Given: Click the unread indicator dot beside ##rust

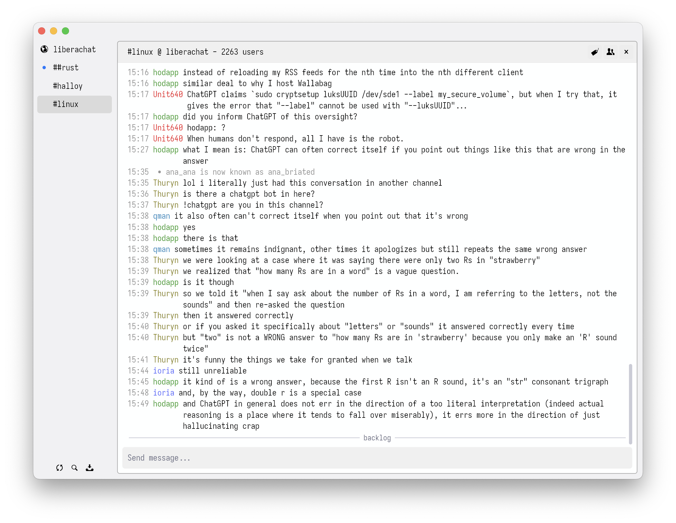Looking at the screenshot, I should click(x=44, y=67).
